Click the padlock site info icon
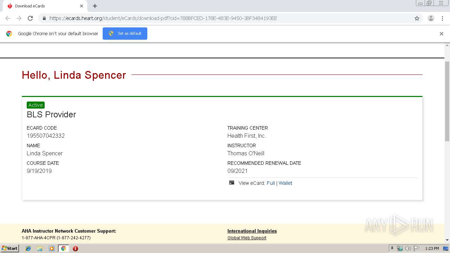Viewport: 450px width, 253px height. point(44,18)
